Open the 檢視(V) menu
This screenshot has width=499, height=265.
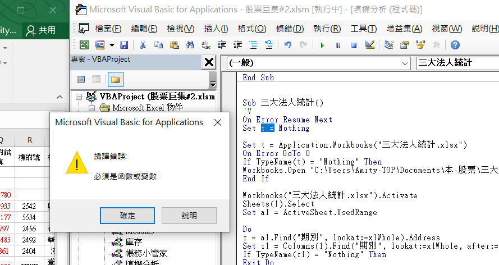(180, 29)
